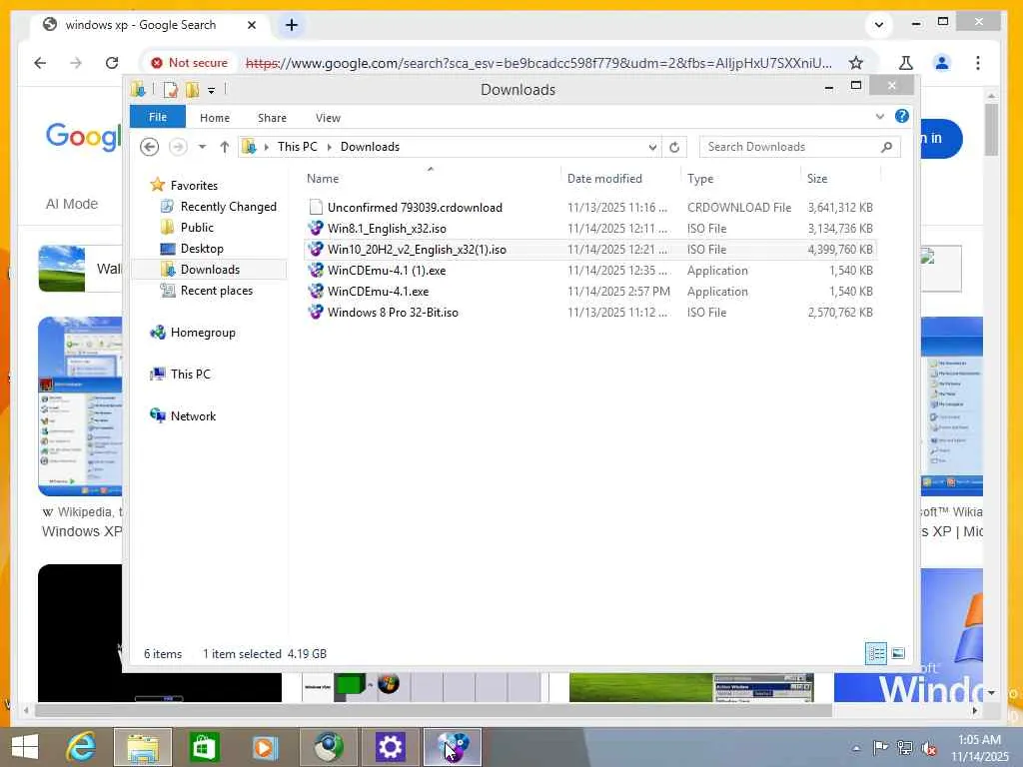Switch to the Home ribbon tab
Screen dimensions: 1023x767
(215, 118)
